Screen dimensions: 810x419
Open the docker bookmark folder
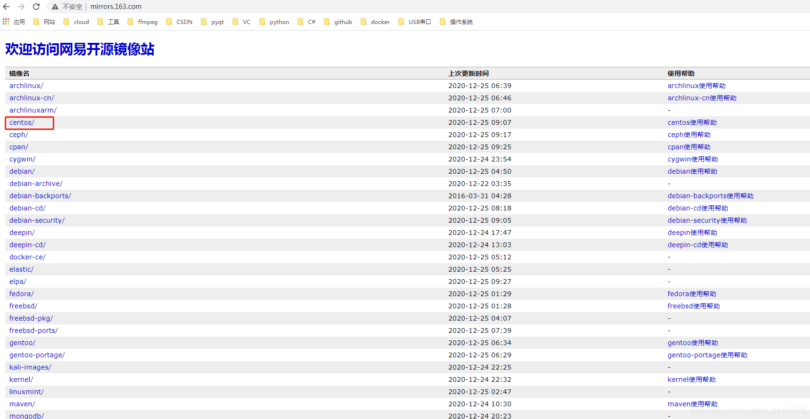(375, 22)
